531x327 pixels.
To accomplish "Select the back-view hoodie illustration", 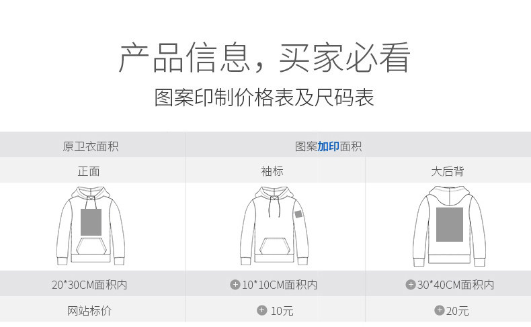I will [x=450, y=226].
